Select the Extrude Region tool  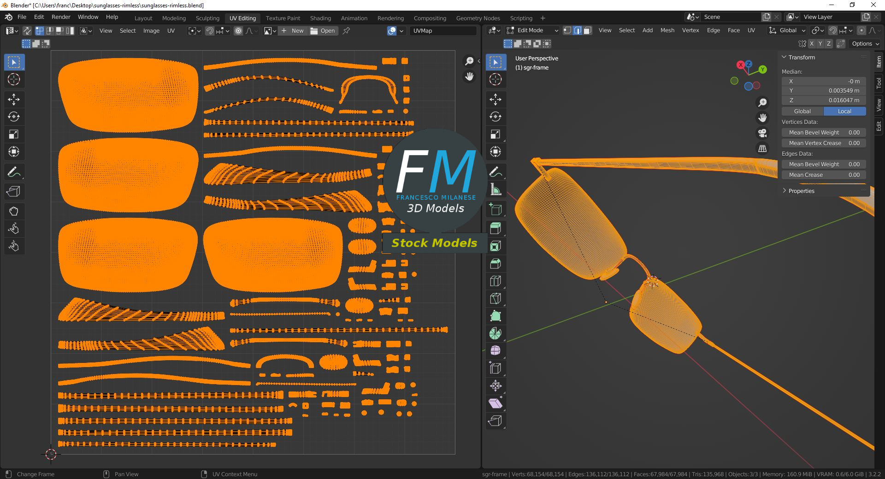496,228
